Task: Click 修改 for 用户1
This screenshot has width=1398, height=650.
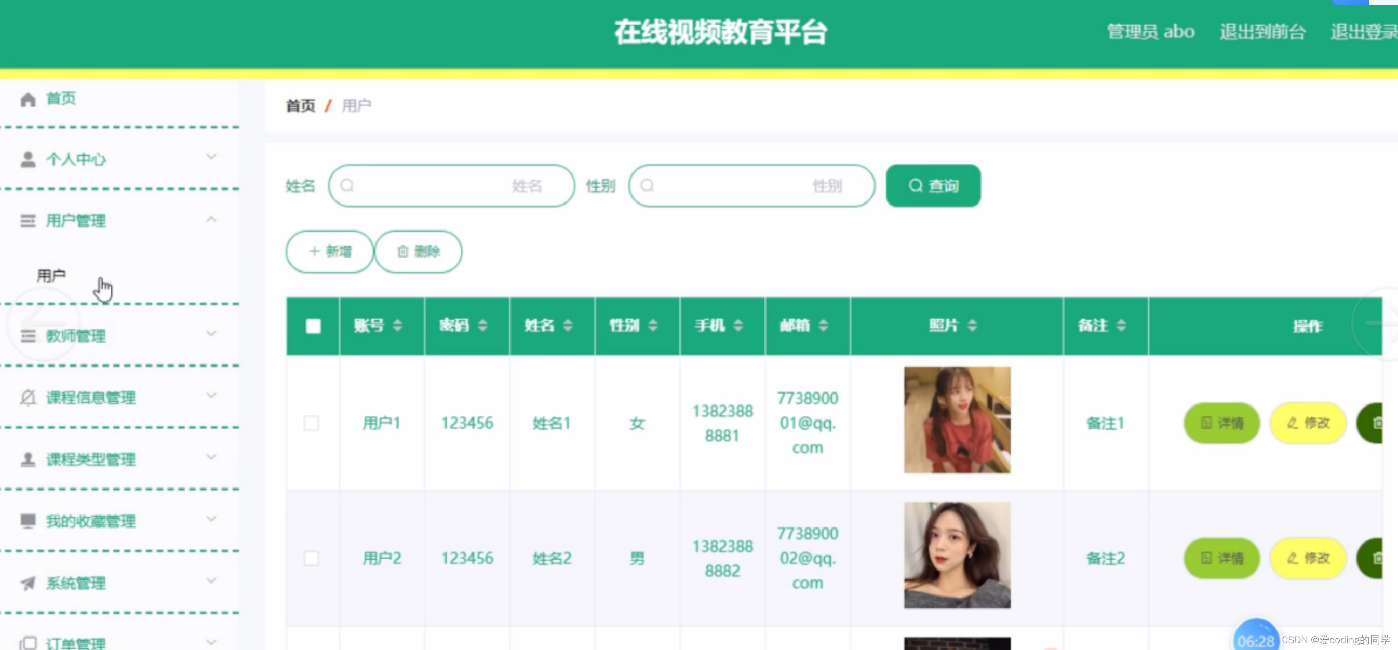Action: (x=1308, y=423)
